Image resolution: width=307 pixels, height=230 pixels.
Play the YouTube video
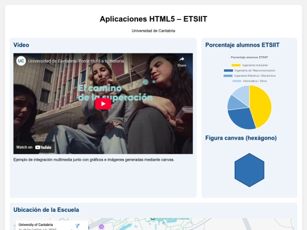tap(103, 104)
